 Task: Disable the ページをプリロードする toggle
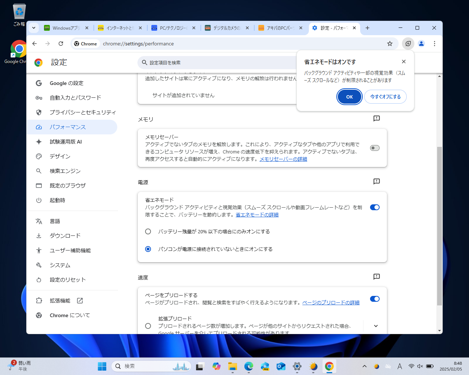pos(374,299)
